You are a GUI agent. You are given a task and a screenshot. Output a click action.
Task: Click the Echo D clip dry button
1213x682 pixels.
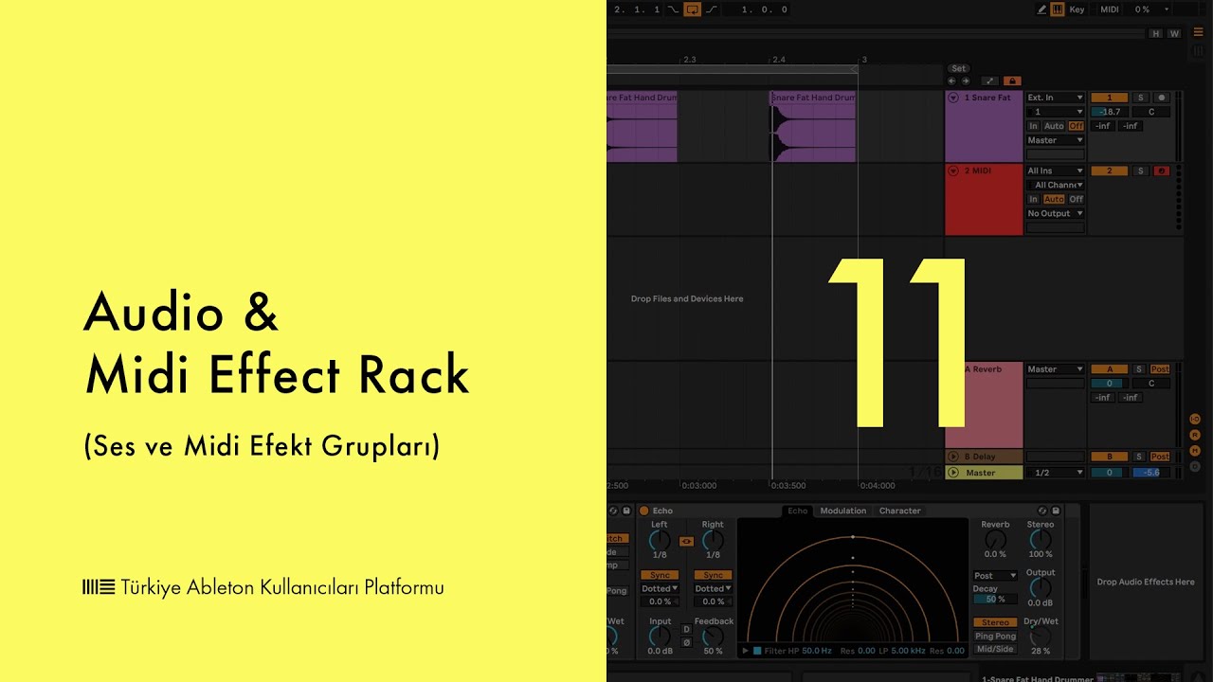687,629
